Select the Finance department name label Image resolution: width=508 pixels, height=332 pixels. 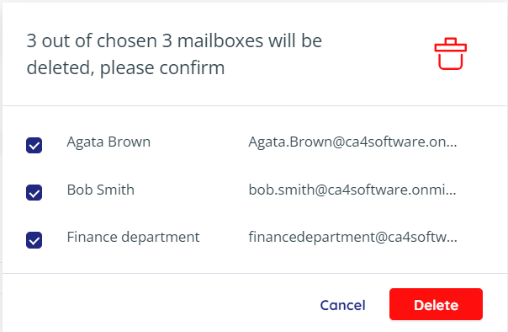coord(133,238)
